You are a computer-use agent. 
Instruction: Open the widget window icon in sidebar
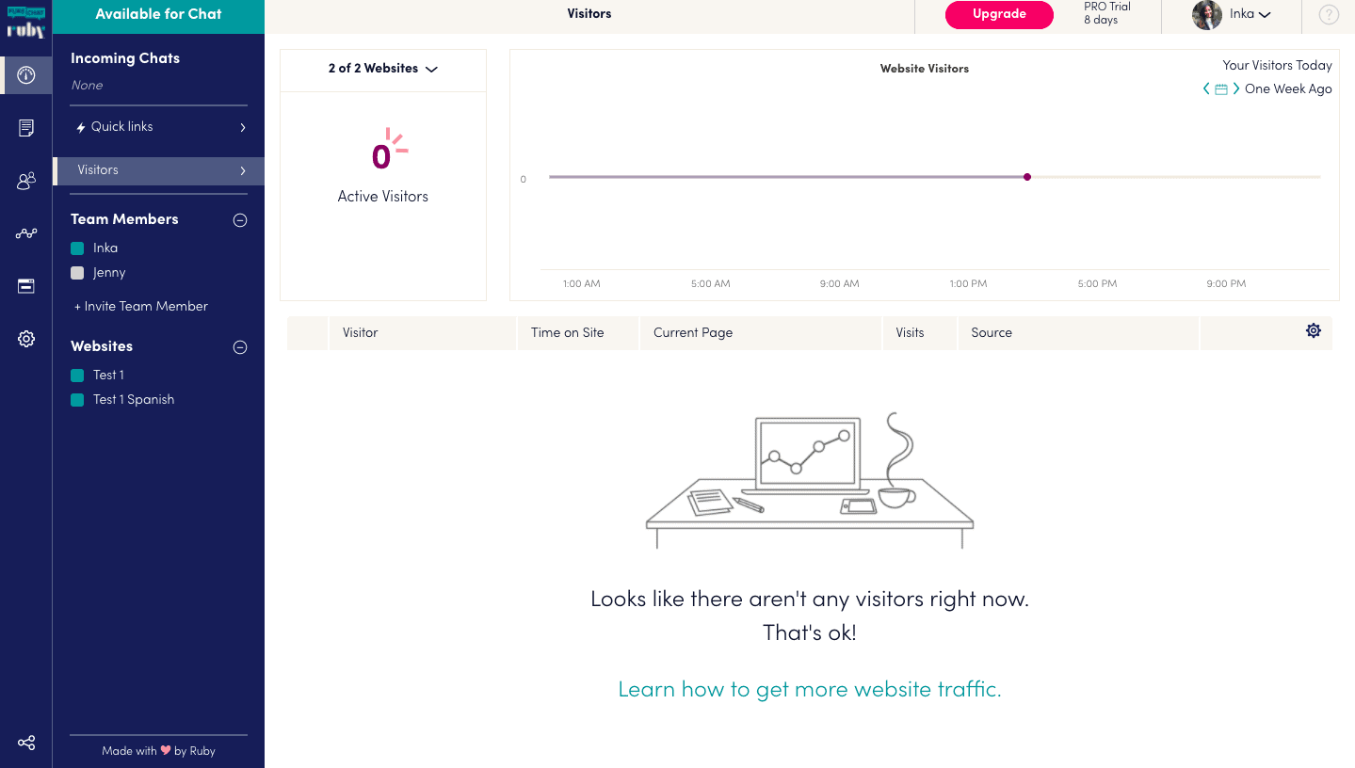coord(26,286)
